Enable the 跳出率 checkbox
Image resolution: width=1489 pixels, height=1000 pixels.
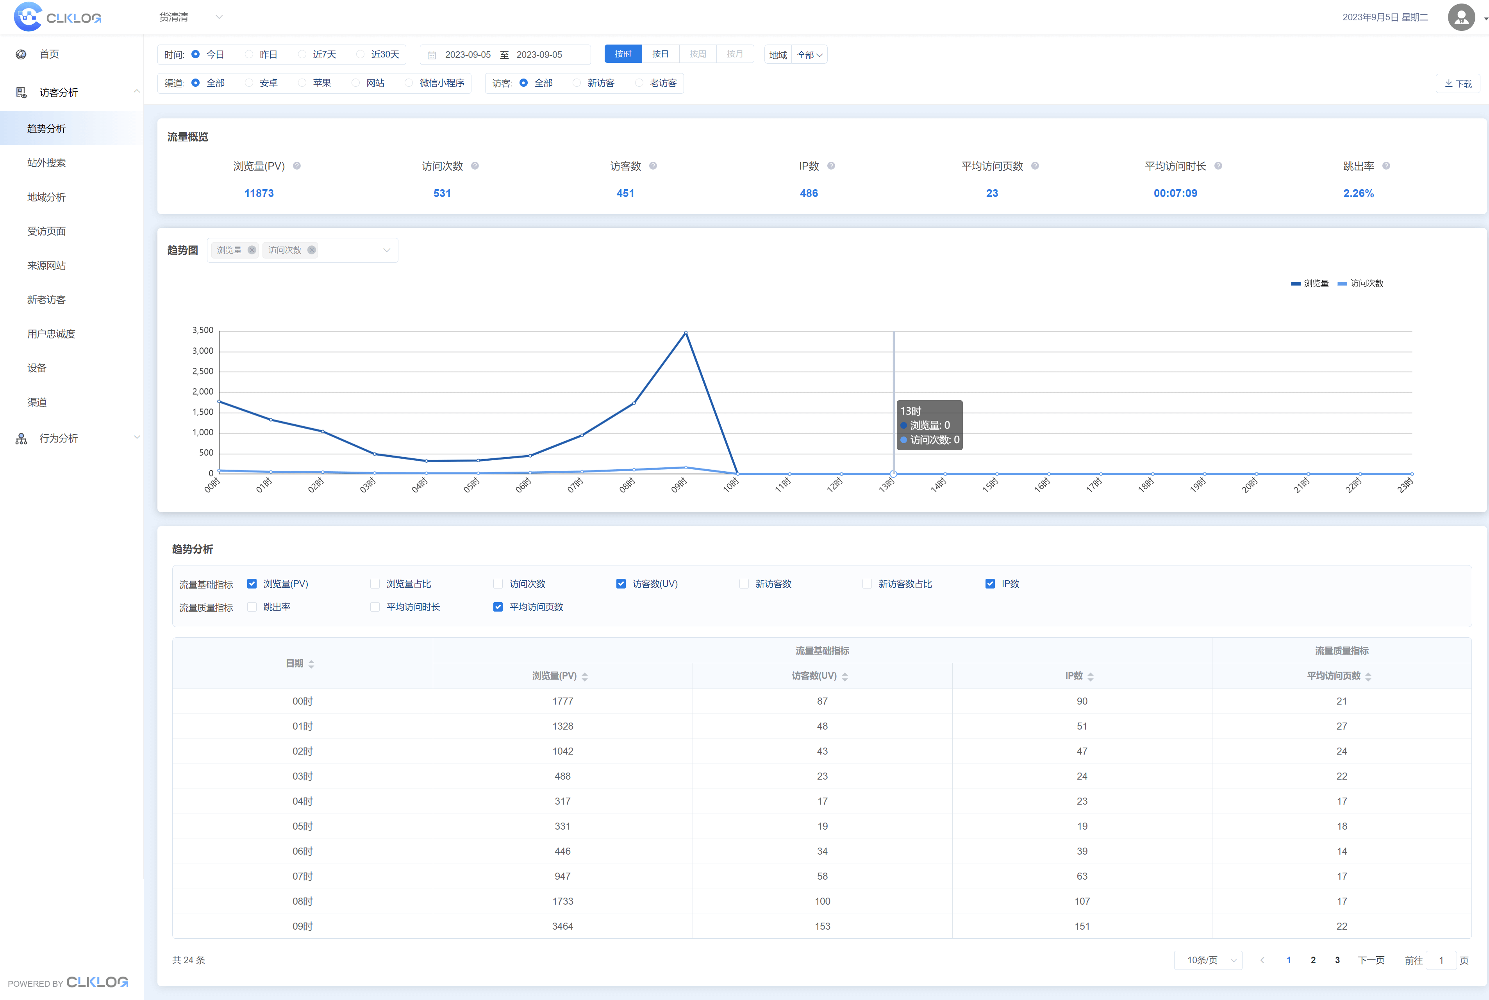coord(252,607)
